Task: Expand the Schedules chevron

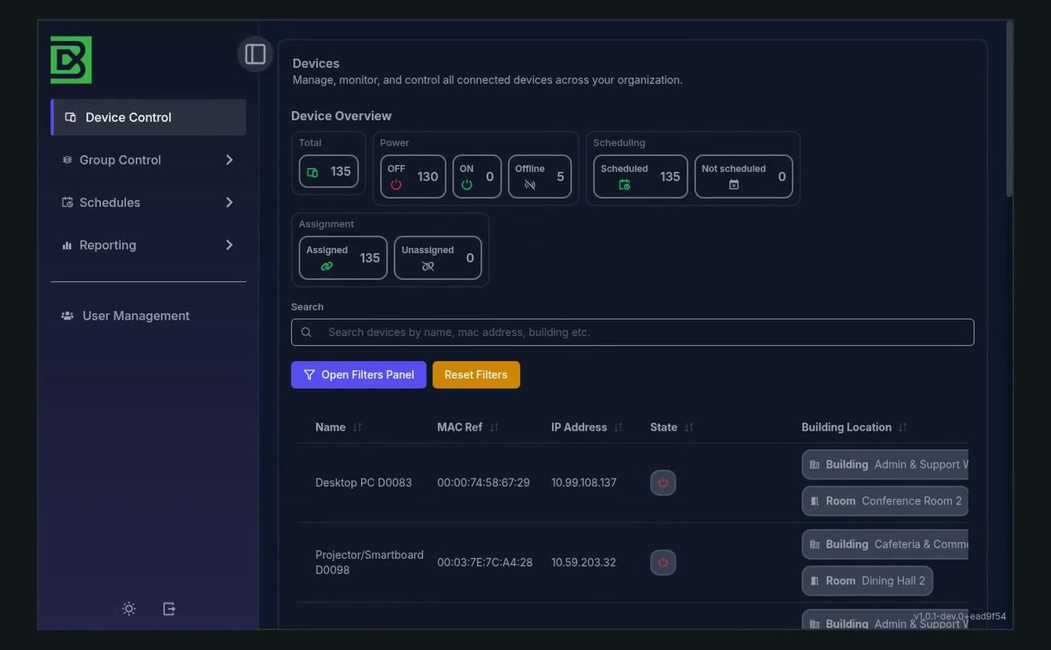Action: coord(229,202)
